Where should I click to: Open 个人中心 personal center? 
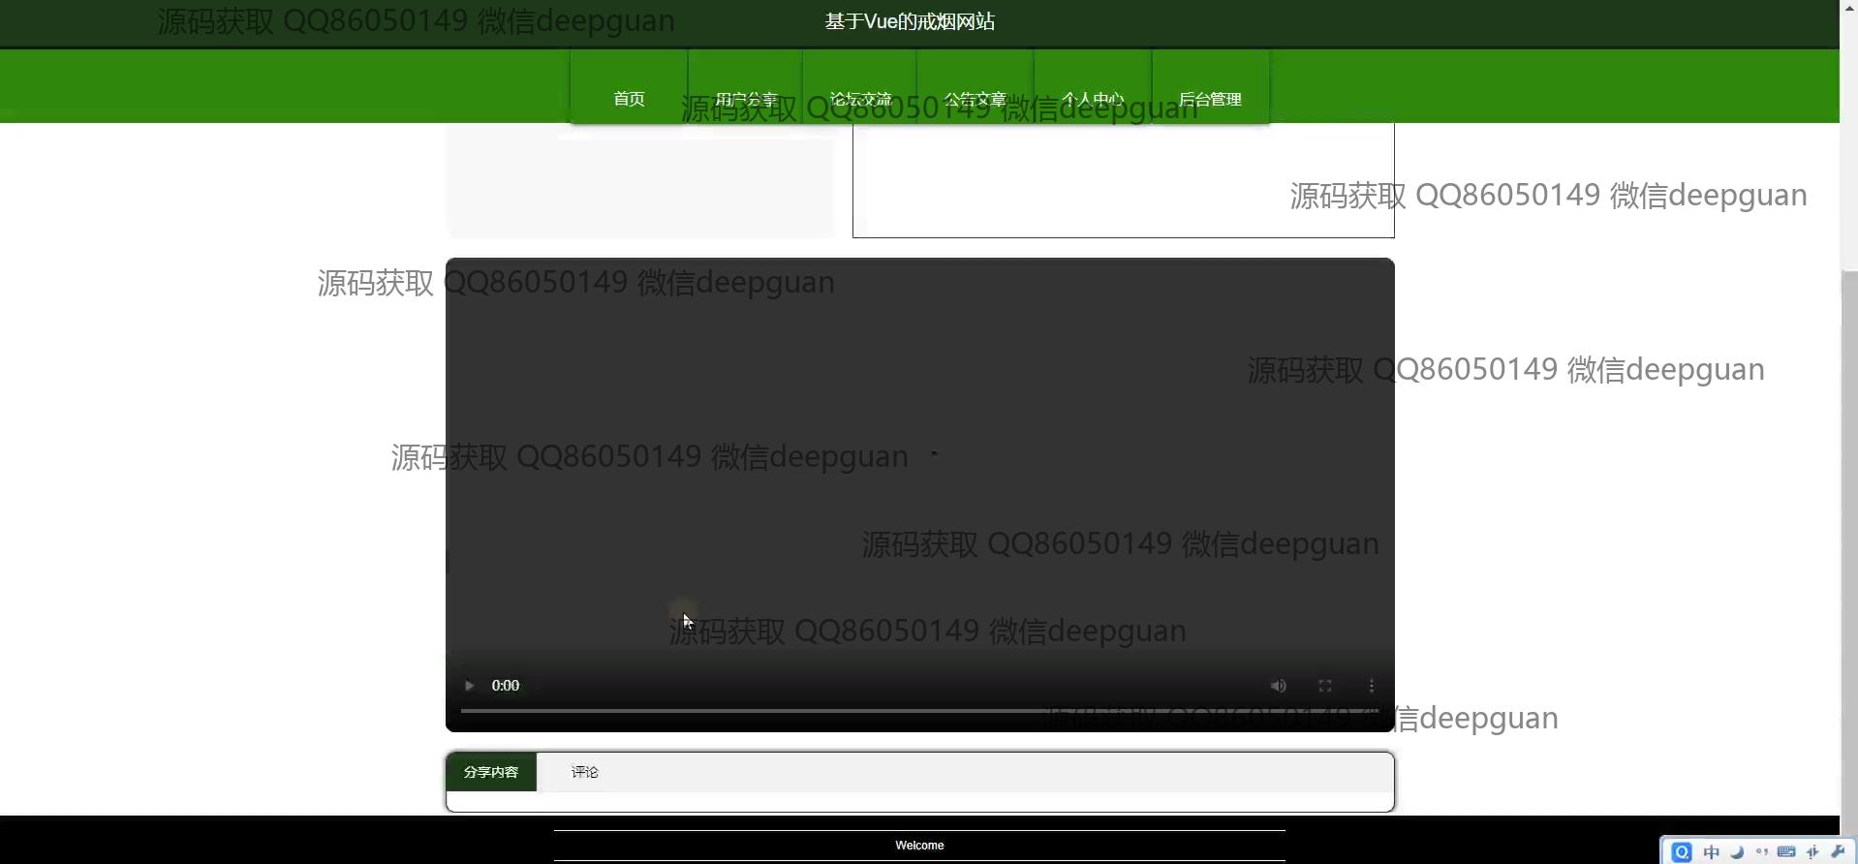pos(1093,99)
